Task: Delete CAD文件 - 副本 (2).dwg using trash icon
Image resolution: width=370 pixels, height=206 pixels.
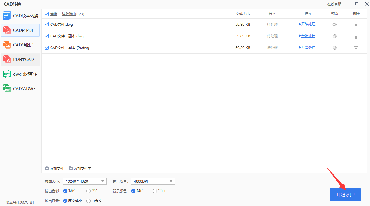Action: pos(356,48)
